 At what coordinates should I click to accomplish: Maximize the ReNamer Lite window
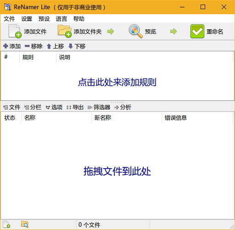(x=203, y=7)
